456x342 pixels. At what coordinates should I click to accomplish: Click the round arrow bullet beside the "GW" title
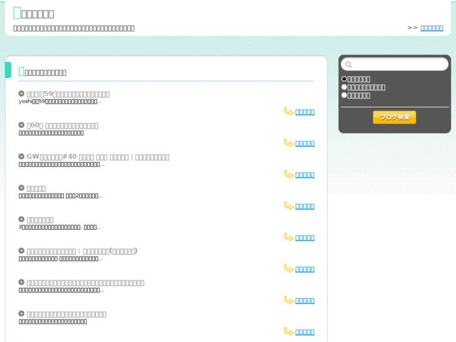click(x=21, y=156)
